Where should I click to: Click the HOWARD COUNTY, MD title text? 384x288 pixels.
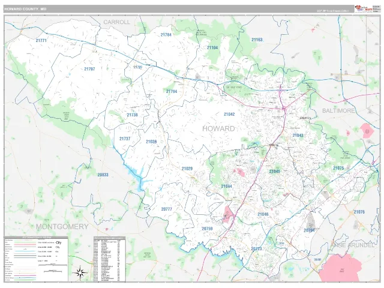click(25, 9)
